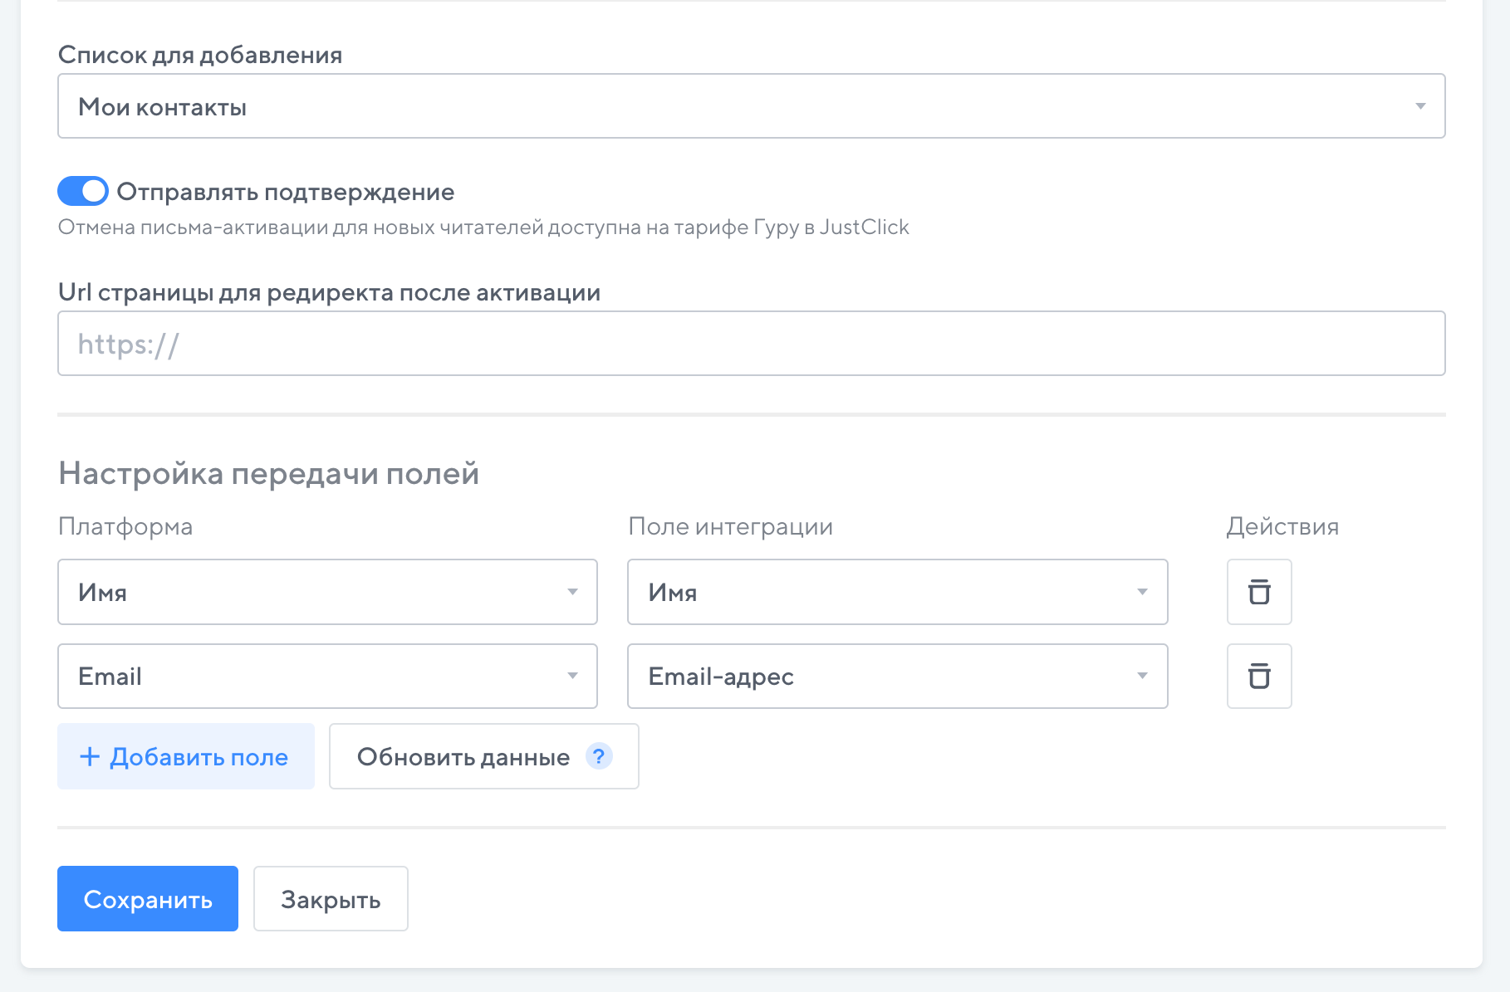Click the caret on integration Имя field
Image resolution: width=1510 pixels, height=992 pixels.
point(1142,592)
